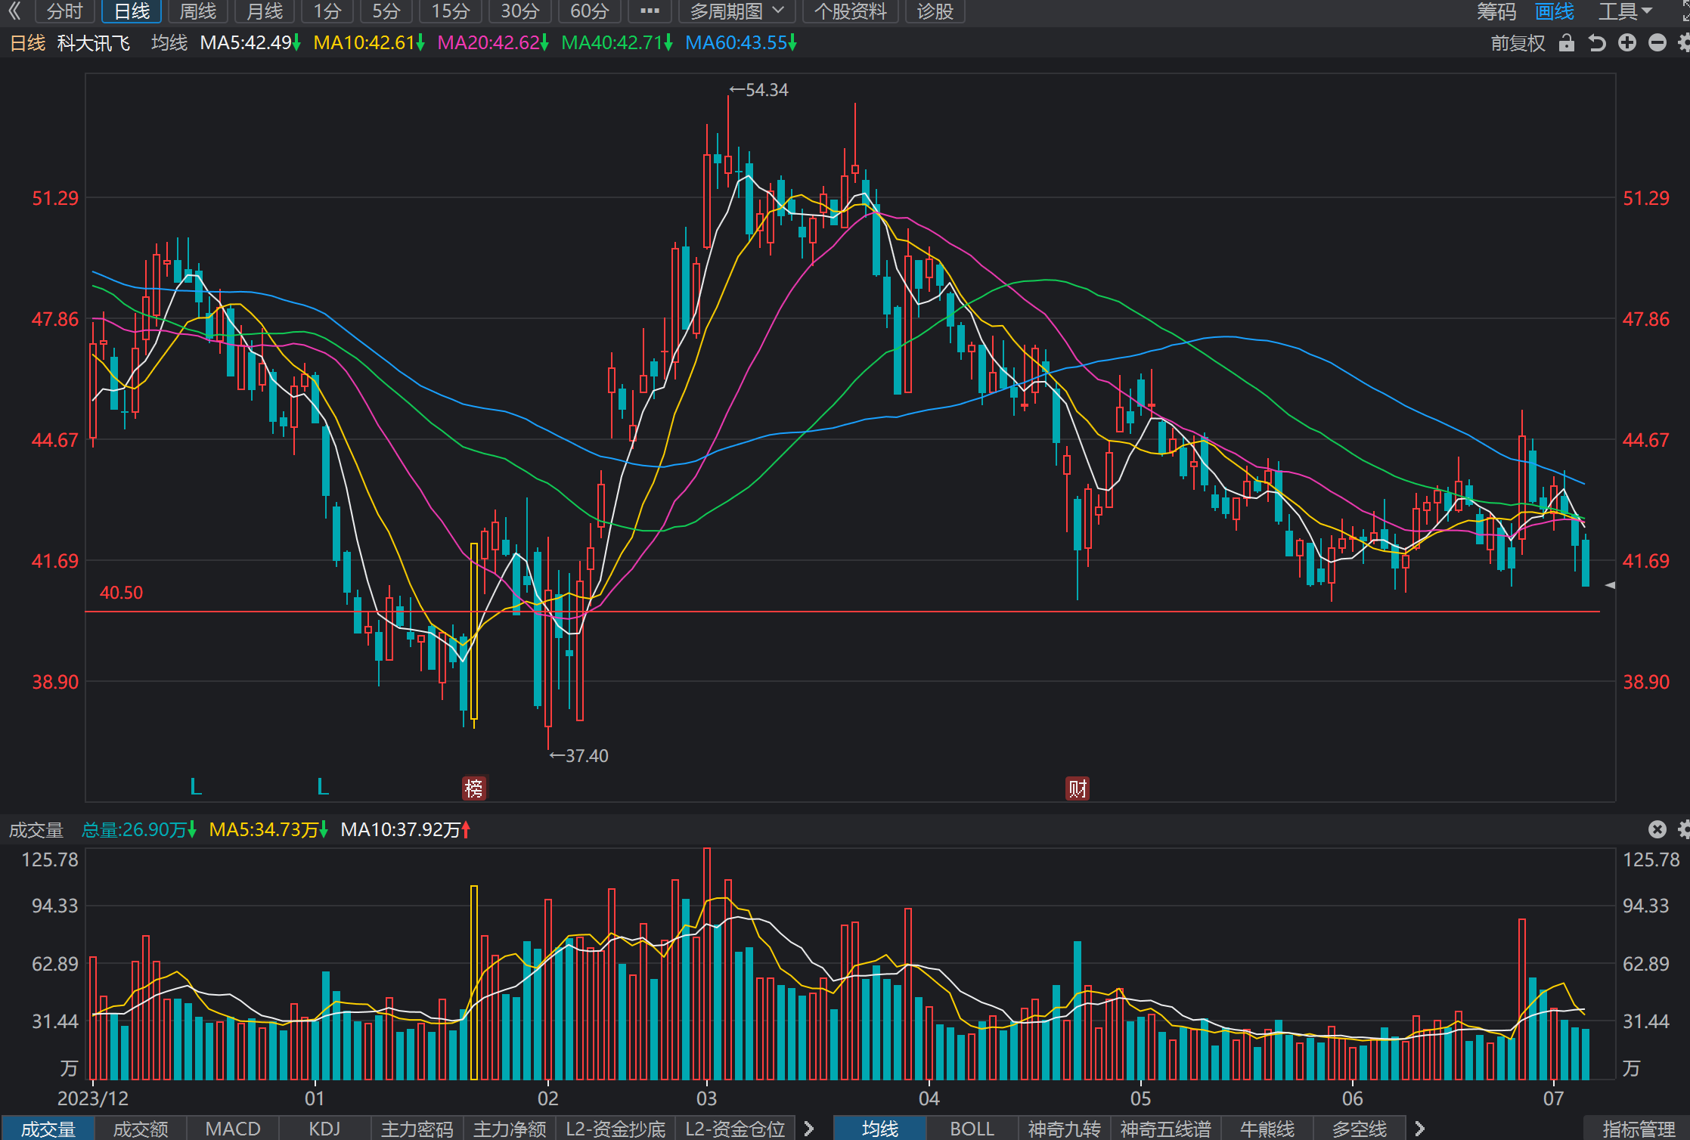1690x1140 pixels.
Task: Close the 成交量 volume sub-panel
Action: tap(1657, 829)
